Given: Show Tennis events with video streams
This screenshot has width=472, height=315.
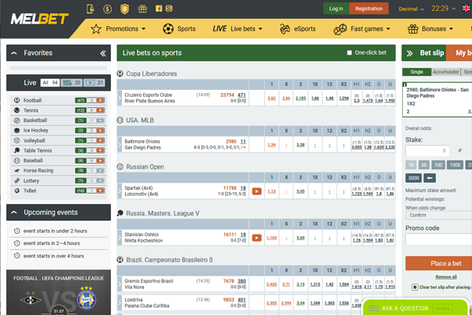Looking at the screenshot, I should coord(100,110).
